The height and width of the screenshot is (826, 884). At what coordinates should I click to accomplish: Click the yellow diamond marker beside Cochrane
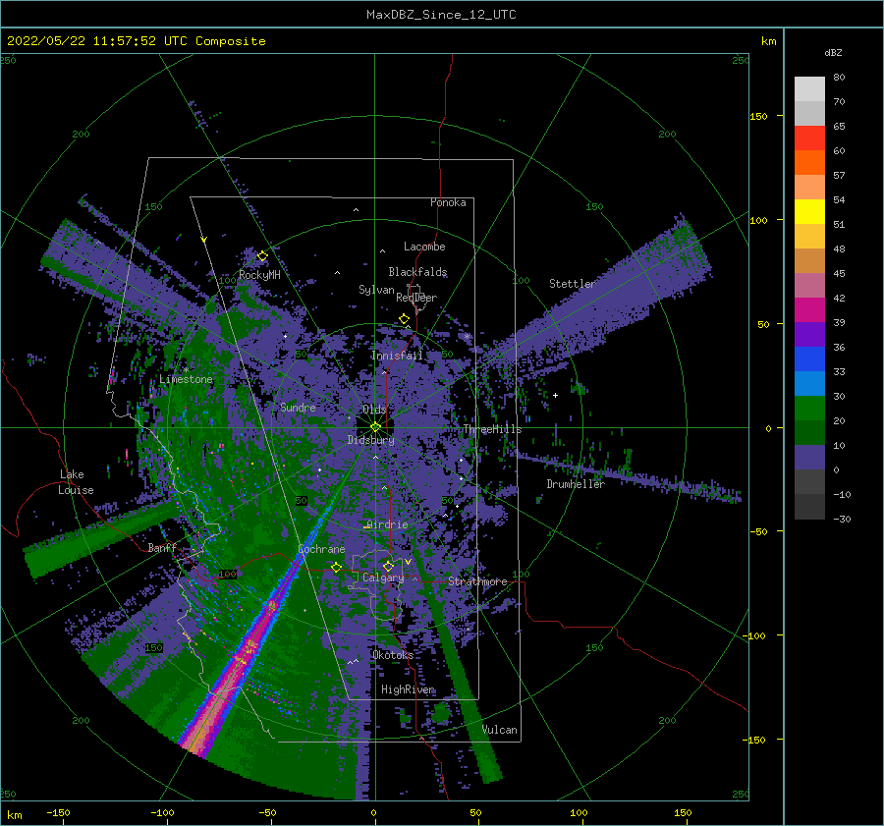point(336,567)
